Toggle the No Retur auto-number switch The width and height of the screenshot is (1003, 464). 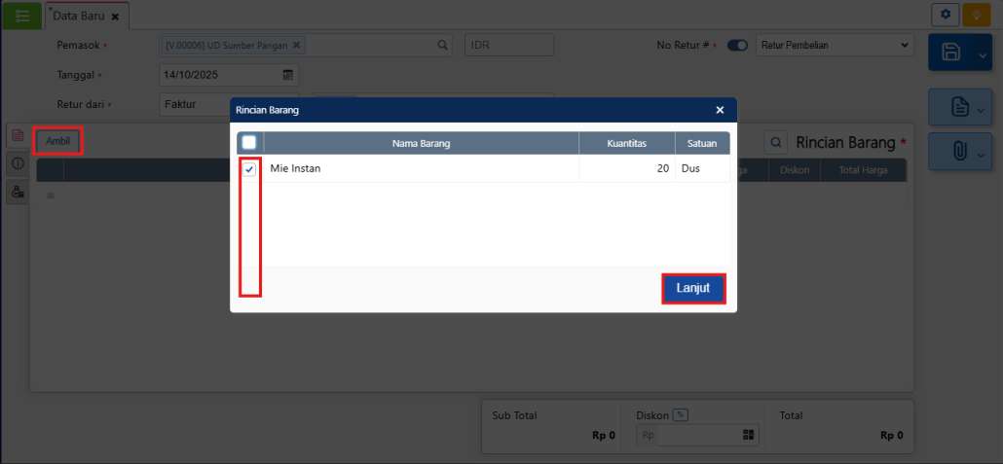tap(737, 45)
